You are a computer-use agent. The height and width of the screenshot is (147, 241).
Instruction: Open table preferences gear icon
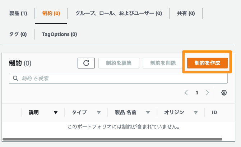(x=224, y=93)
